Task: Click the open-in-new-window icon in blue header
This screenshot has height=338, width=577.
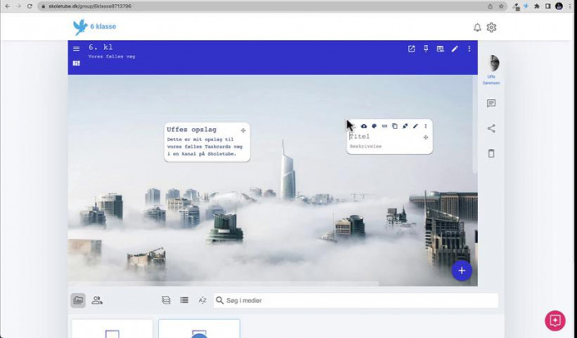Action: click(411, 48)
